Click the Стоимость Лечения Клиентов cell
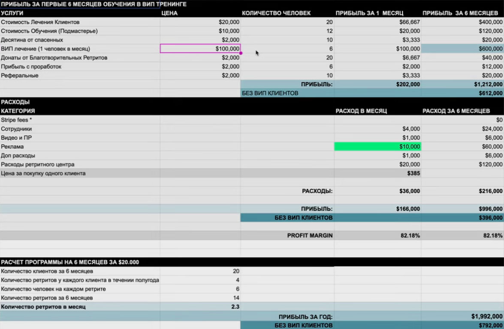504x329 pixels. pos(80,22)
